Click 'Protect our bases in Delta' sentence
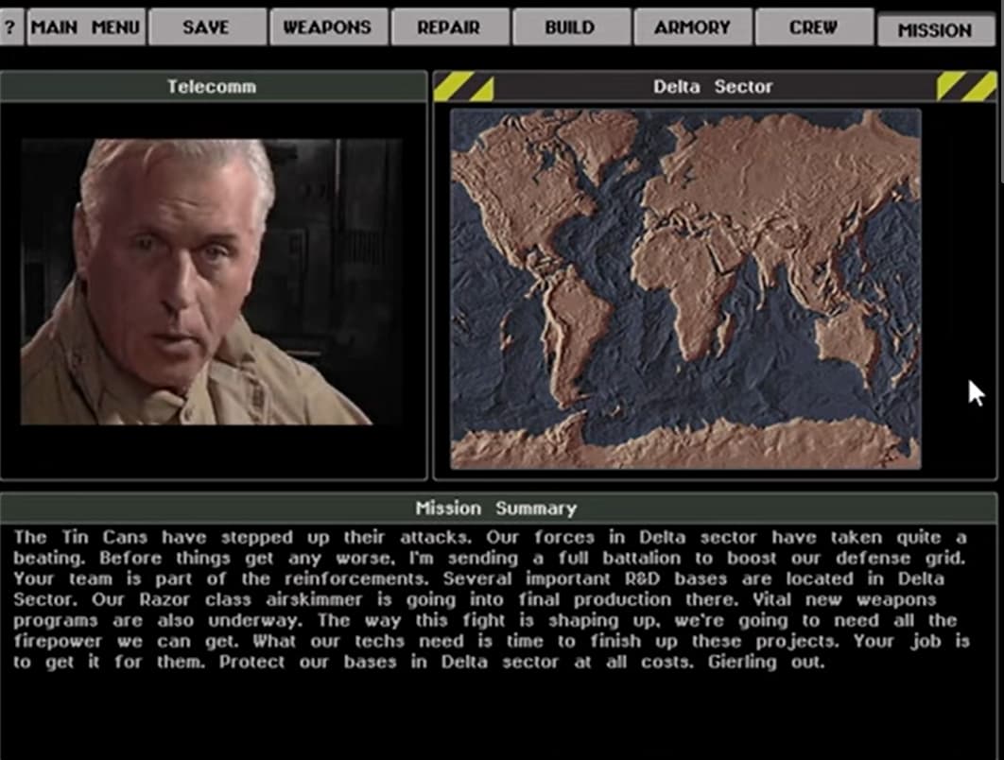 (x=355, y=662)
